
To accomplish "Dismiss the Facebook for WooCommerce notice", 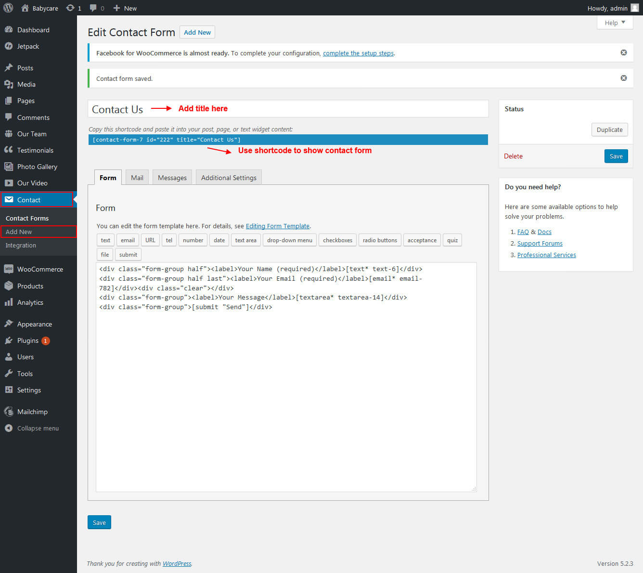I will (x=624, y=52).
